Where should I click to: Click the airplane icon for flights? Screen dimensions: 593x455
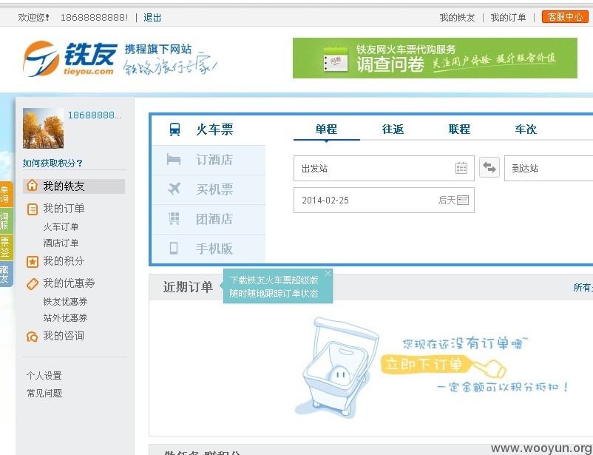[x=174, y=189]
